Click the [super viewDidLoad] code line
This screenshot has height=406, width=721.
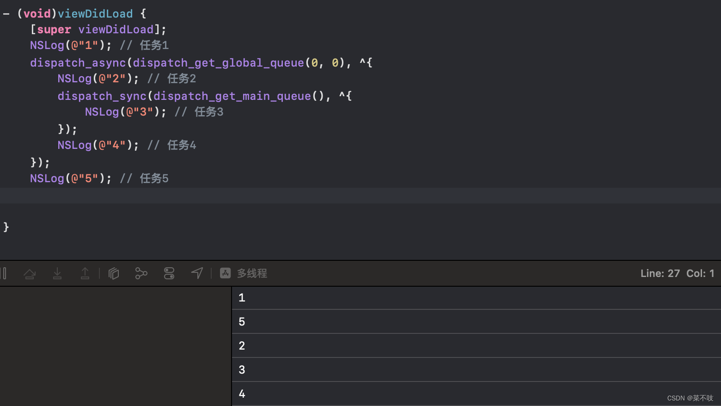(x=98, y=30)
